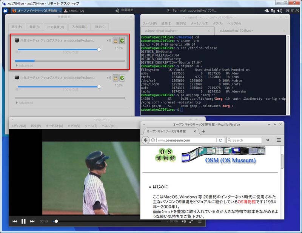Click the www.os-museum.com address field
302x233 pixels.
coord(186,140)
